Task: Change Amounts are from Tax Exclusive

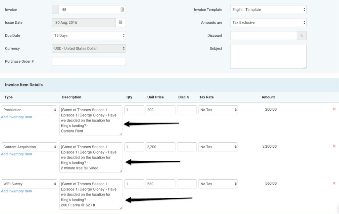Action: pos(268,22)
